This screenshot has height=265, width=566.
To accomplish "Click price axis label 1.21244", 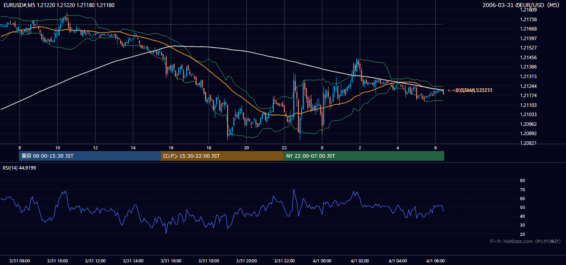I will coord(528,86).
